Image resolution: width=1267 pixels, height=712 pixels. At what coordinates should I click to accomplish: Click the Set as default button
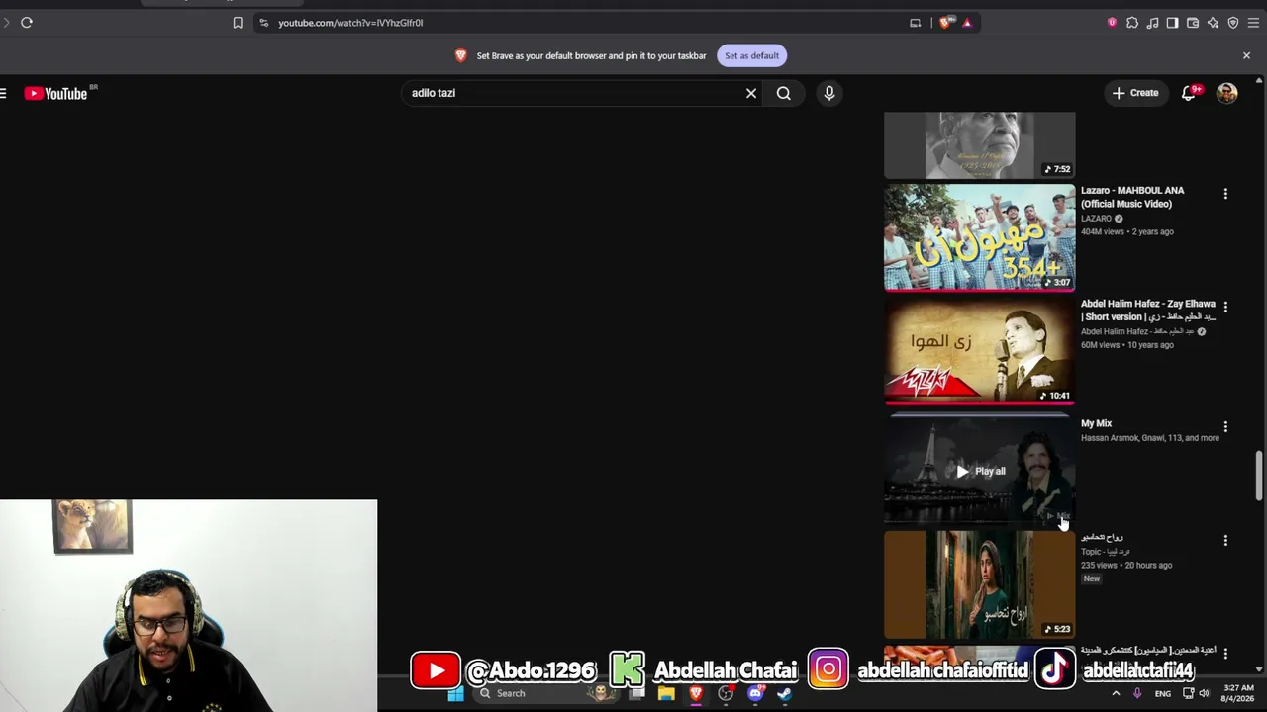pos(751,56)
